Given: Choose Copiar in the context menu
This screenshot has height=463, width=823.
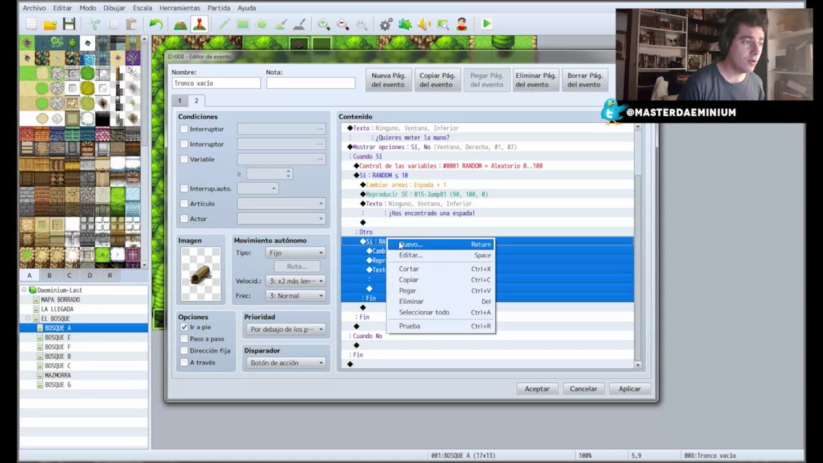Looking at the screenshot, I should point(440,280).
